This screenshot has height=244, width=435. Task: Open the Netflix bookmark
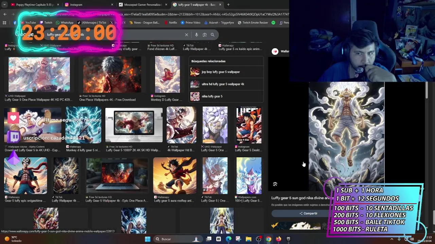pos(171,23)
